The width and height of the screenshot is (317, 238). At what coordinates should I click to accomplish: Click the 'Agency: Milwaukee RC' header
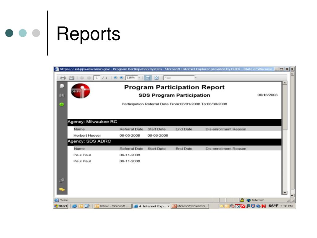(92, 122)
